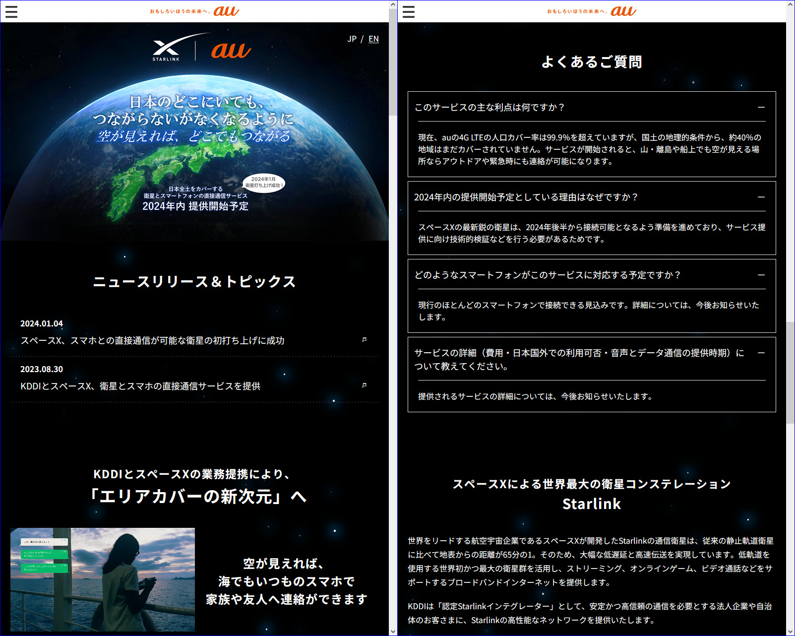Viewport: 795px width, 636px height.
Task: Click external link icon for 2023.08.30 news
Action: (x=364, y=385)
